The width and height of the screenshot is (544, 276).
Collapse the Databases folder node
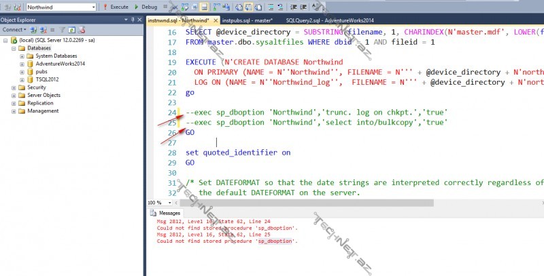coord(14,48)
